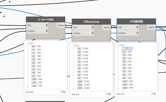Click the //过梁高度 node header
Image resolution: width=166 pixels, height=102 pixels.
136,21
